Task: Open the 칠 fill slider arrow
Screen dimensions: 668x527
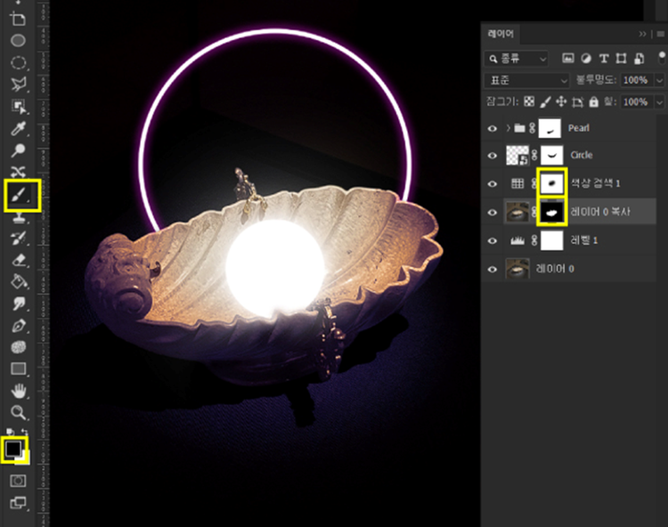Action: click(659, 102)
